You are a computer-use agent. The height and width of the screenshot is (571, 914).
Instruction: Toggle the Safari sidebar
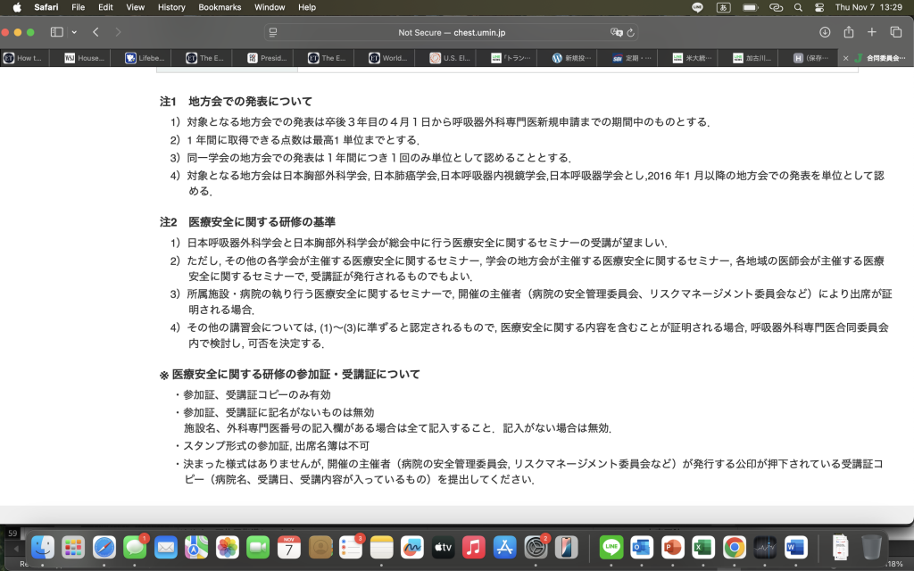click(x=56, y=32)
